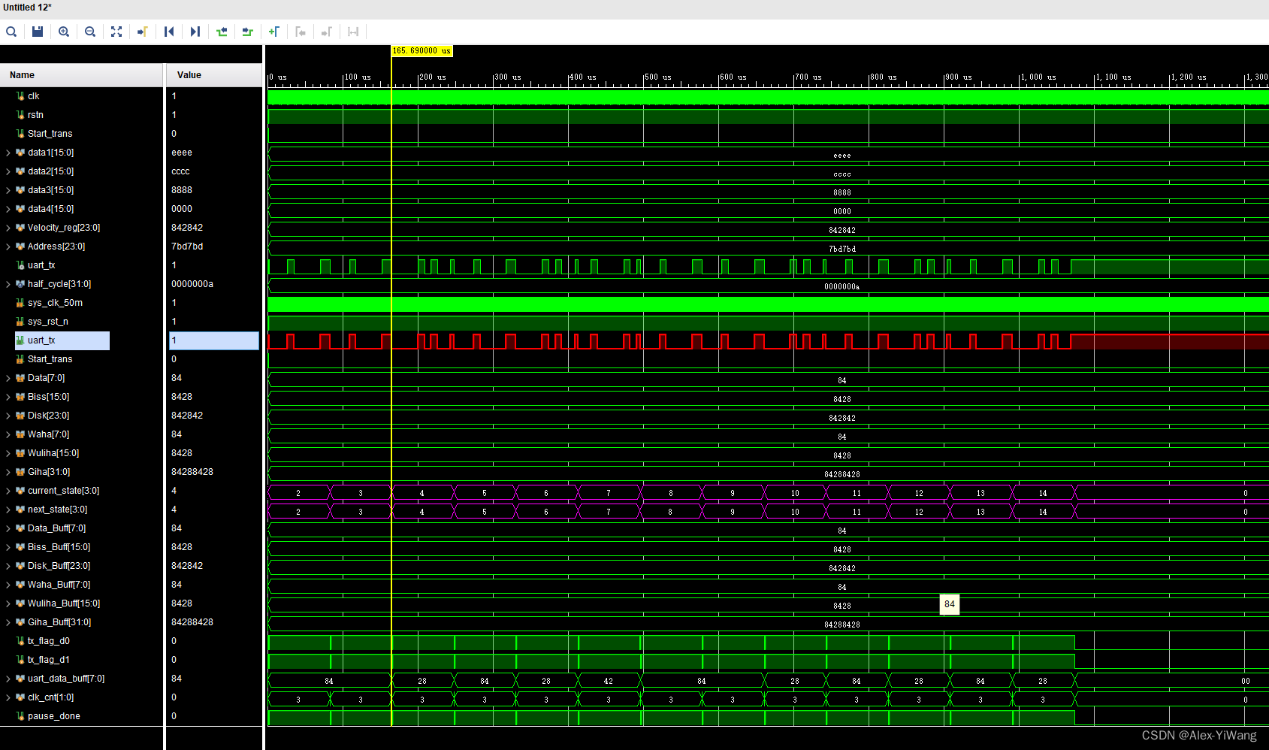Expand the data1[15:0] bus signal
Screen dimensions: 1269x750
point(8,153)
